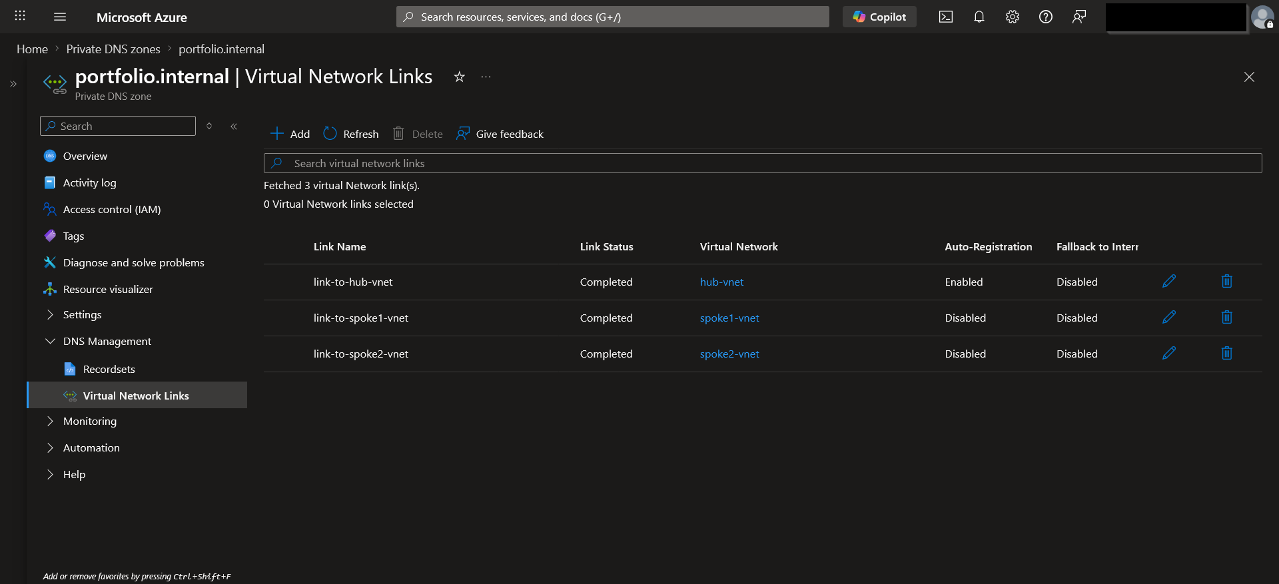Open the feedback icon in top bar
The width and height of the screenshot is (1279, 584).
1079,17
